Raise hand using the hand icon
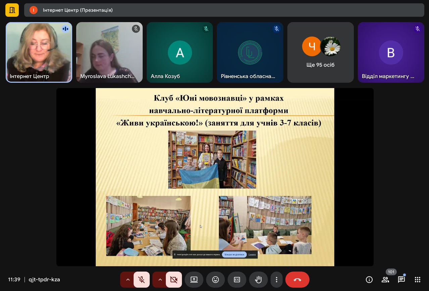 [x=258, y=280]
